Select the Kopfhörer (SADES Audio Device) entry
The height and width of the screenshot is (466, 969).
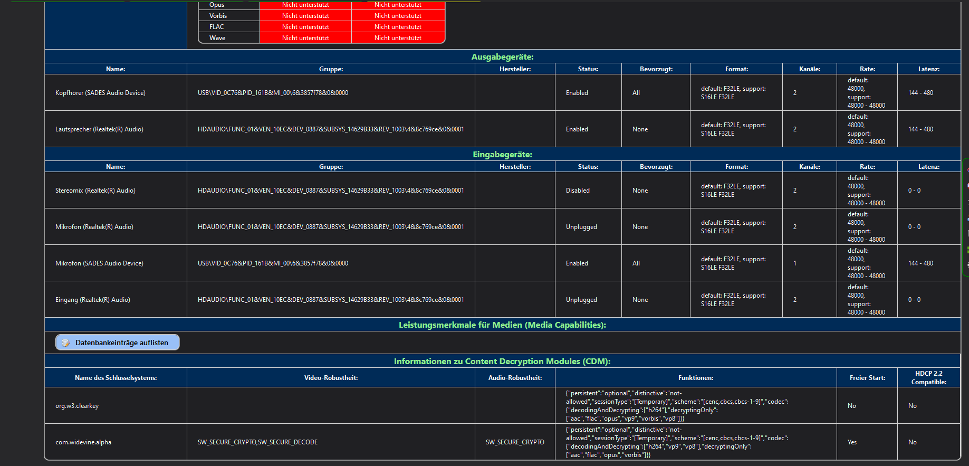tap(100, 93)
